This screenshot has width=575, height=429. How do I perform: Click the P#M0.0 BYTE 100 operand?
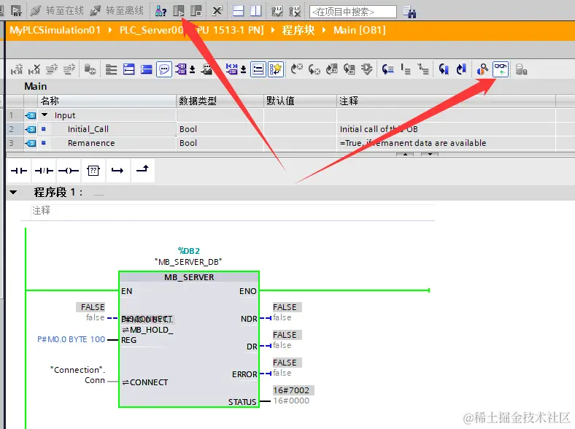pos(71,339)
